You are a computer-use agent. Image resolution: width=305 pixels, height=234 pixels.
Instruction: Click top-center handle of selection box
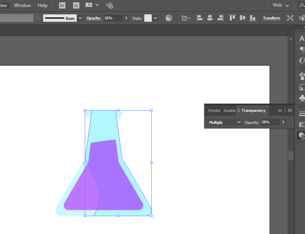tap(118, 110)
